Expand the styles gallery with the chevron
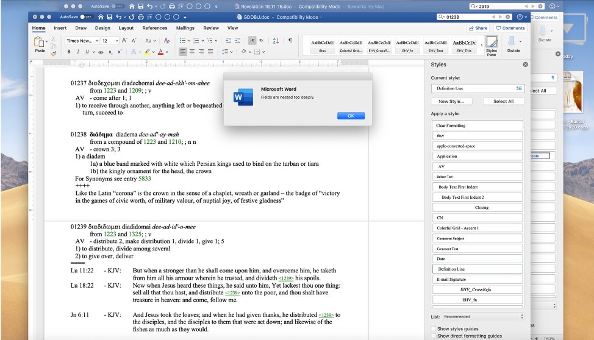 [x=482, y=45]
